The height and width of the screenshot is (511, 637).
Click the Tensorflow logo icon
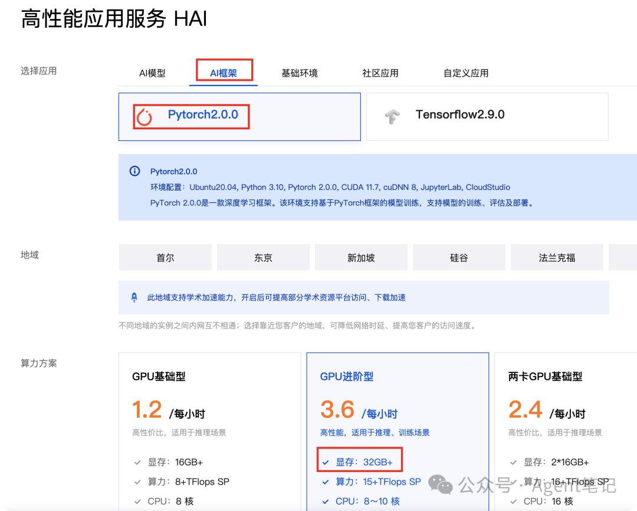[392, 117]
